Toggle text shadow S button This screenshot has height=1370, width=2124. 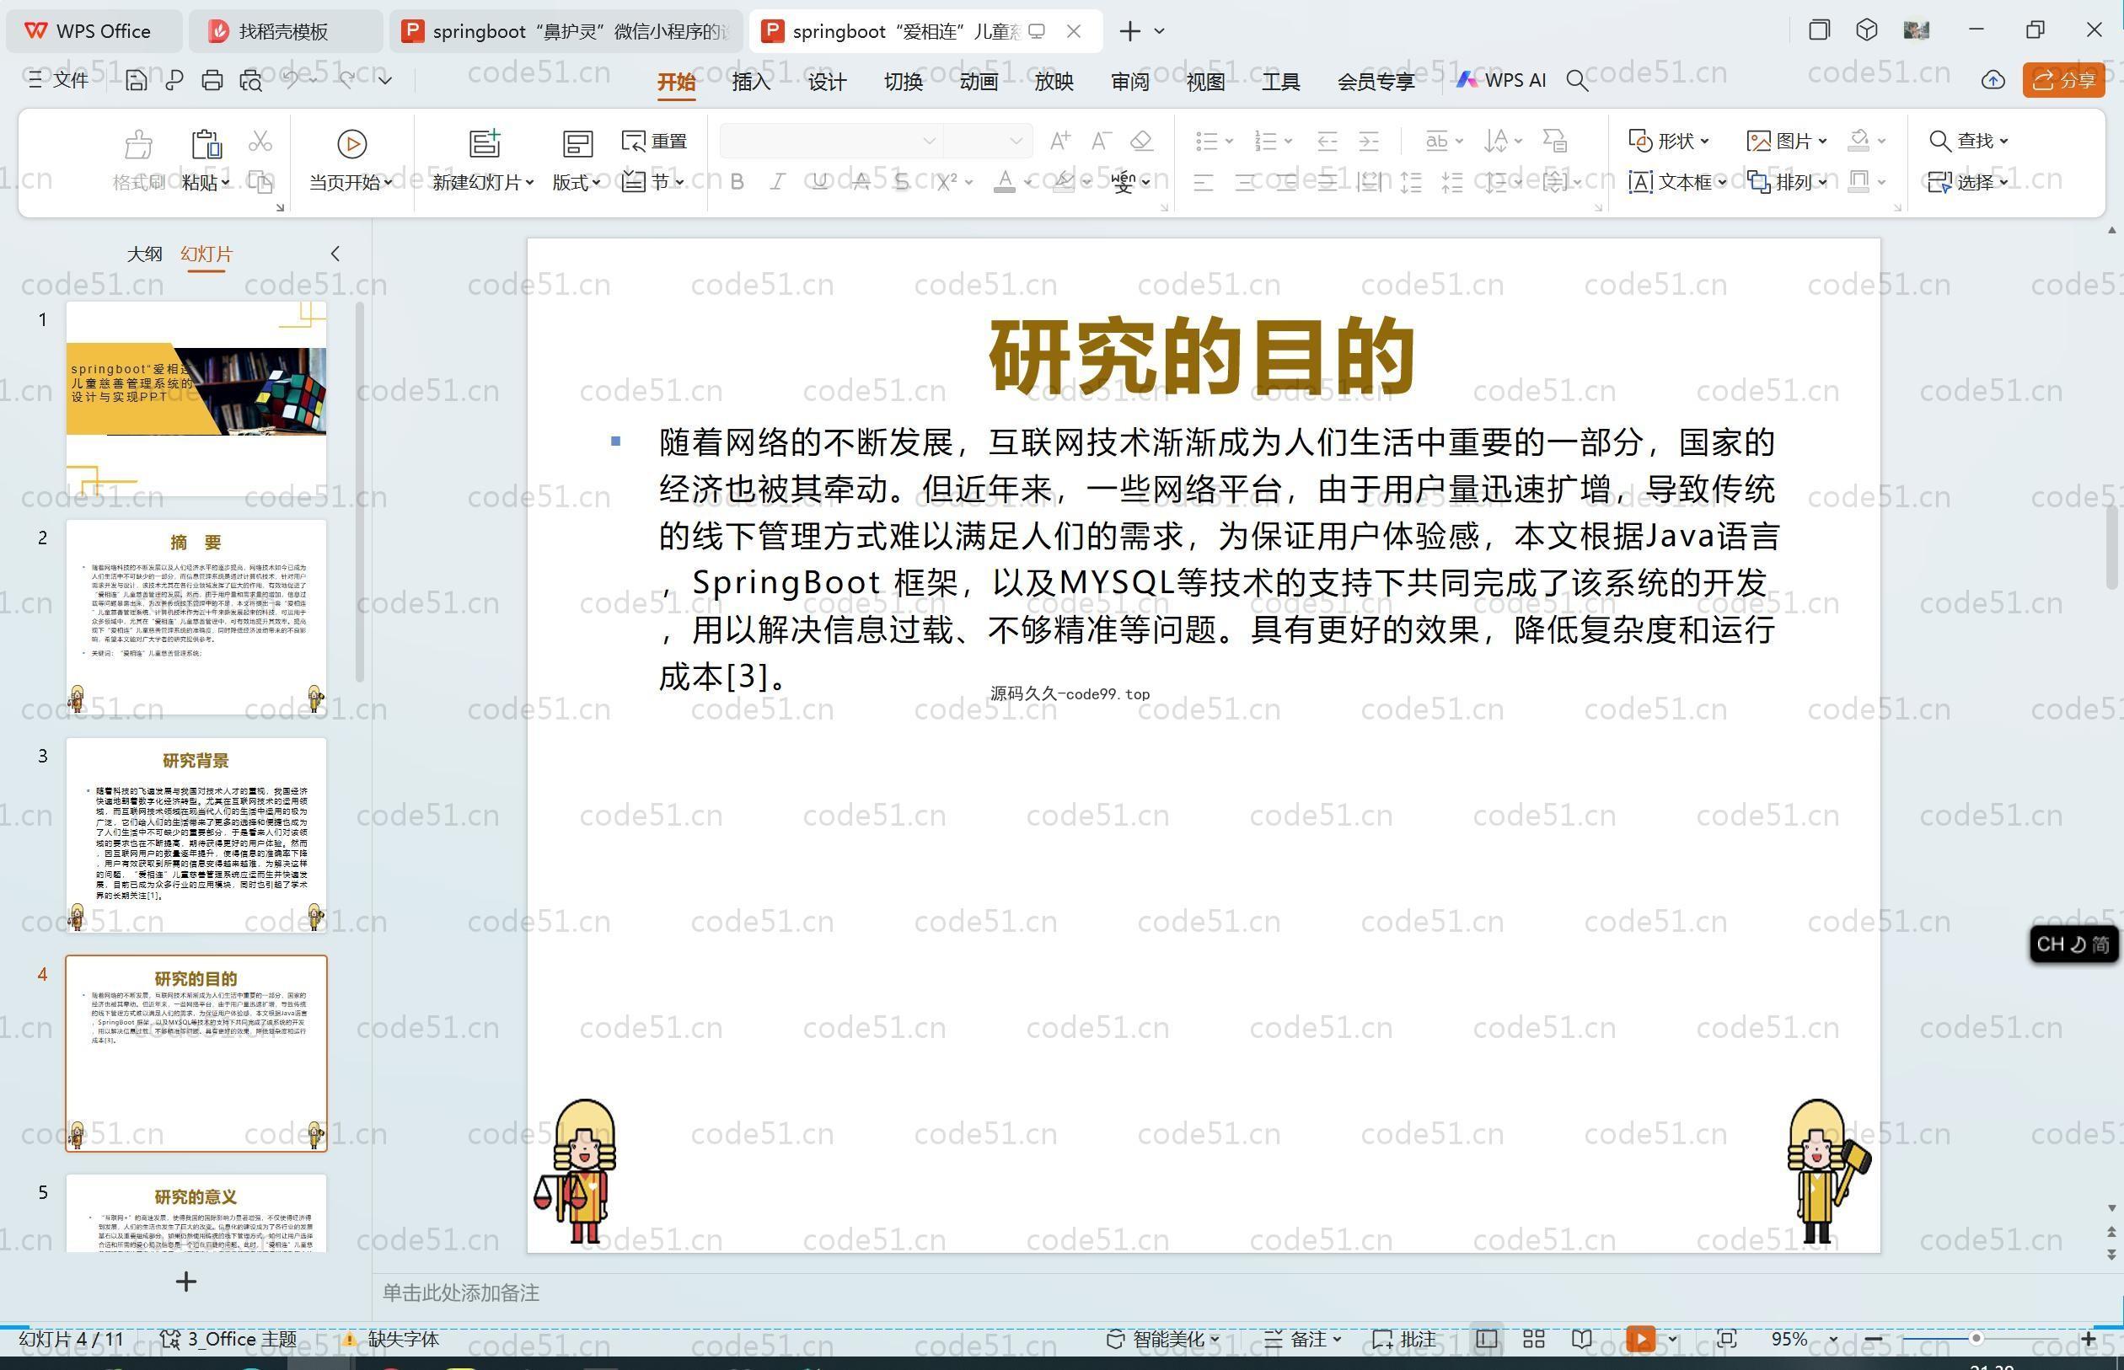tap(901, 181)
